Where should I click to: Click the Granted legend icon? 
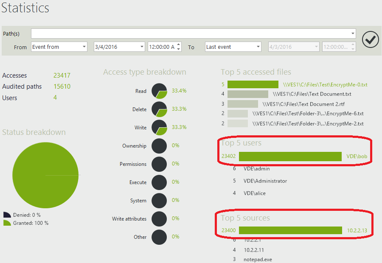7,223
